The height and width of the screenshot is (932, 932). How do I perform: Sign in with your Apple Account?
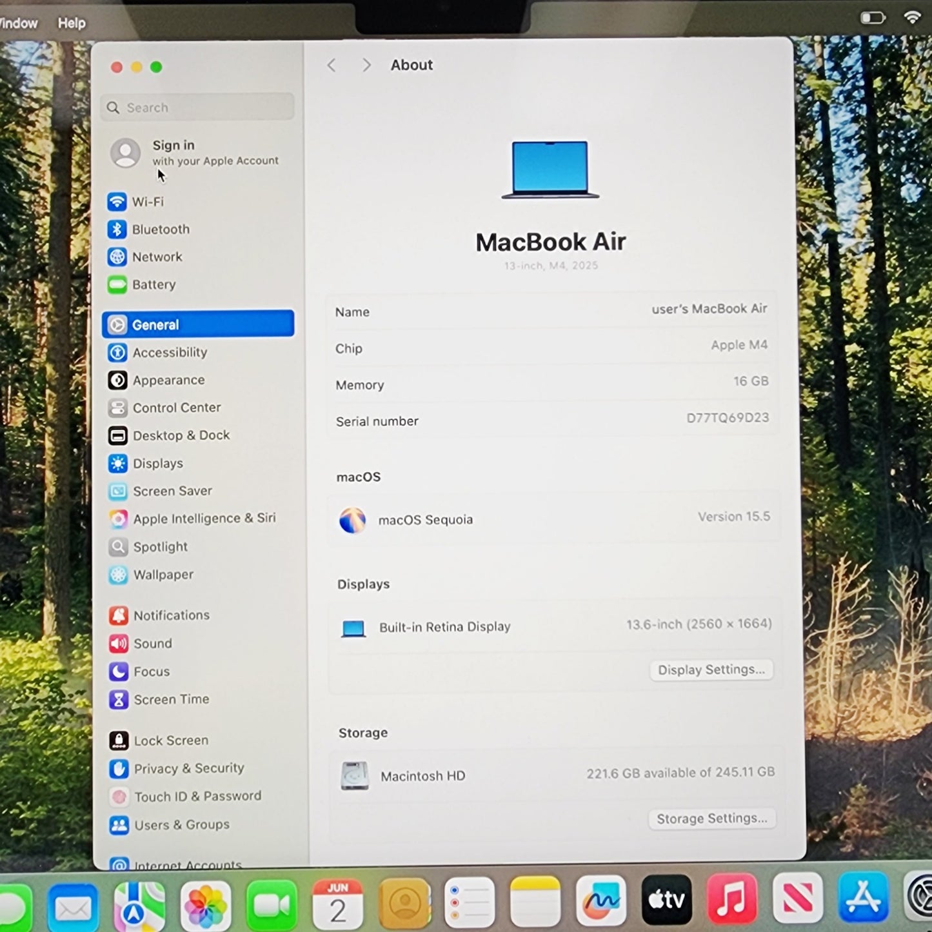click(197, 153)
